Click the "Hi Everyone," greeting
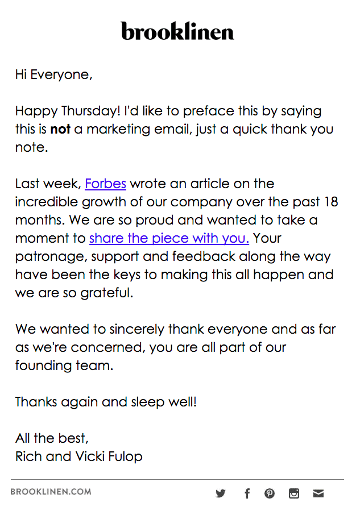356x515 pixels. point(53,74)
